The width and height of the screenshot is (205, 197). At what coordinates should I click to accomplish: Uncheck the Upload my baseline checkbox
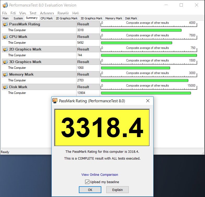pyautogui.click(x=87, y=182)
